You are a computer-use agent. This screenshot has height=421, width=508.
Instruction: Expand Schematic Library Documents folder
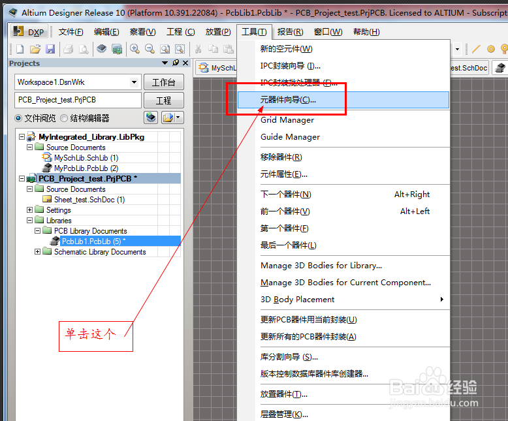(38, 251)
